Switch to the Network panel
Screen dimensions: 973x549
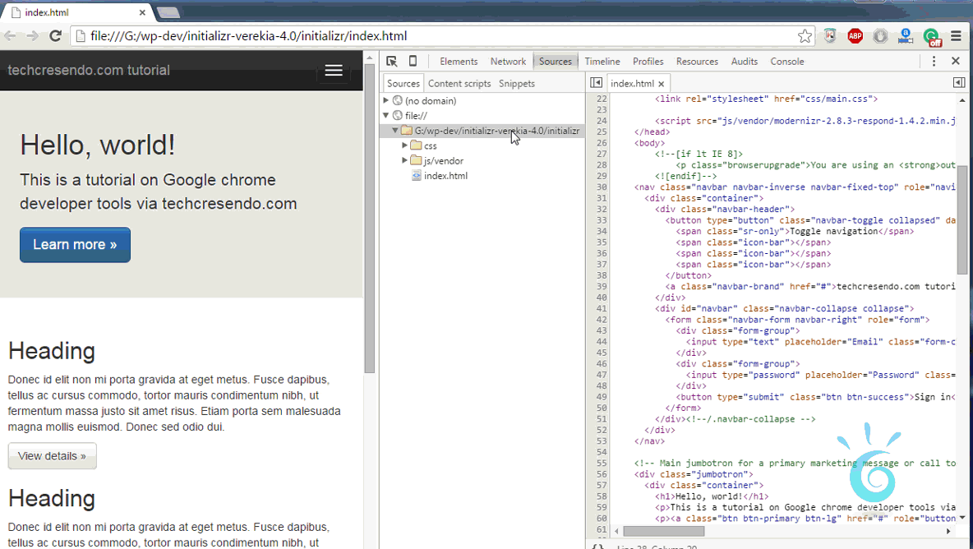(508, 62)
